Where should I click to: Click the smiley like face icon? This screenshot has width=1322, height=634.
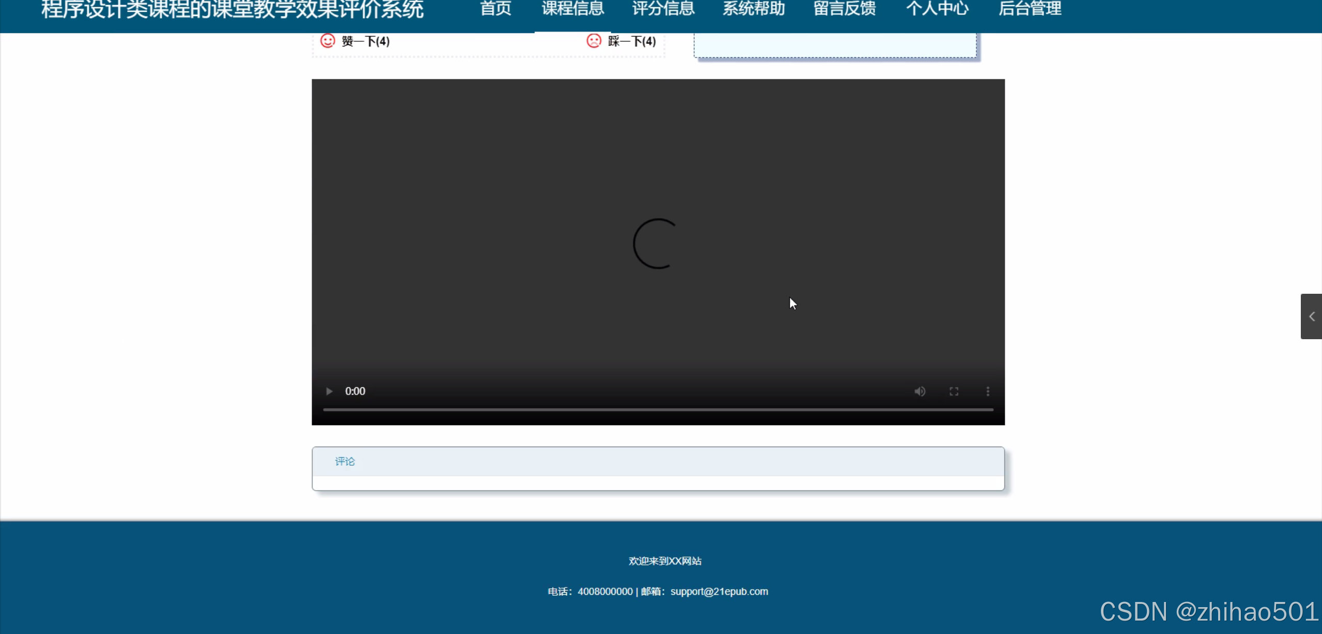[328, 41]
